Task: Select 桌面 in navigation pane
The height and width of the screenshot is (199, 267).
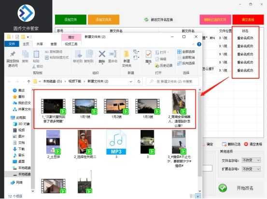Action: click(x=19, y=161)
